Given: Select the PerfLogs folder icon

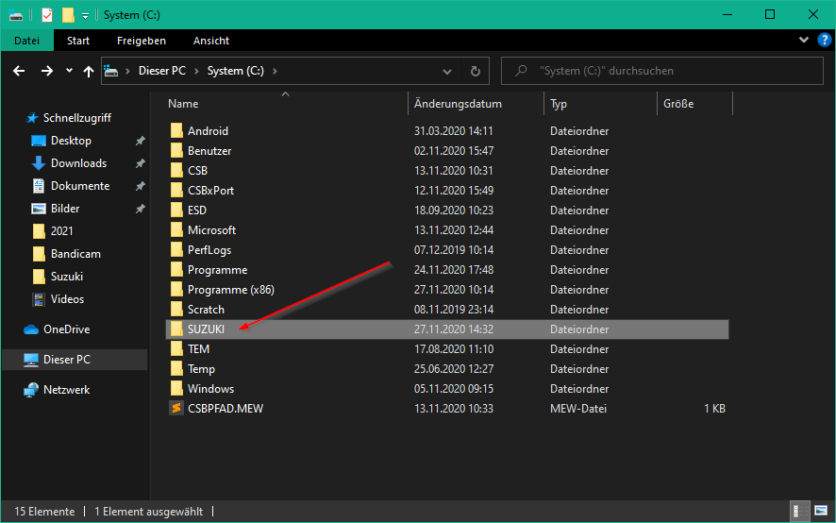Looking at the screenshot, I should pyautogui.click(x=176, y=250).
